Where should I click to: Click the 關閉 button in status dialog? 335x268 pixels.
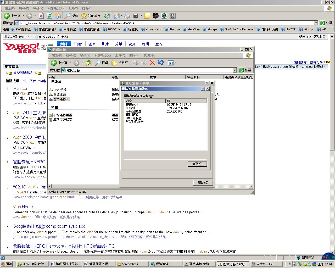(x=203, y=183)
